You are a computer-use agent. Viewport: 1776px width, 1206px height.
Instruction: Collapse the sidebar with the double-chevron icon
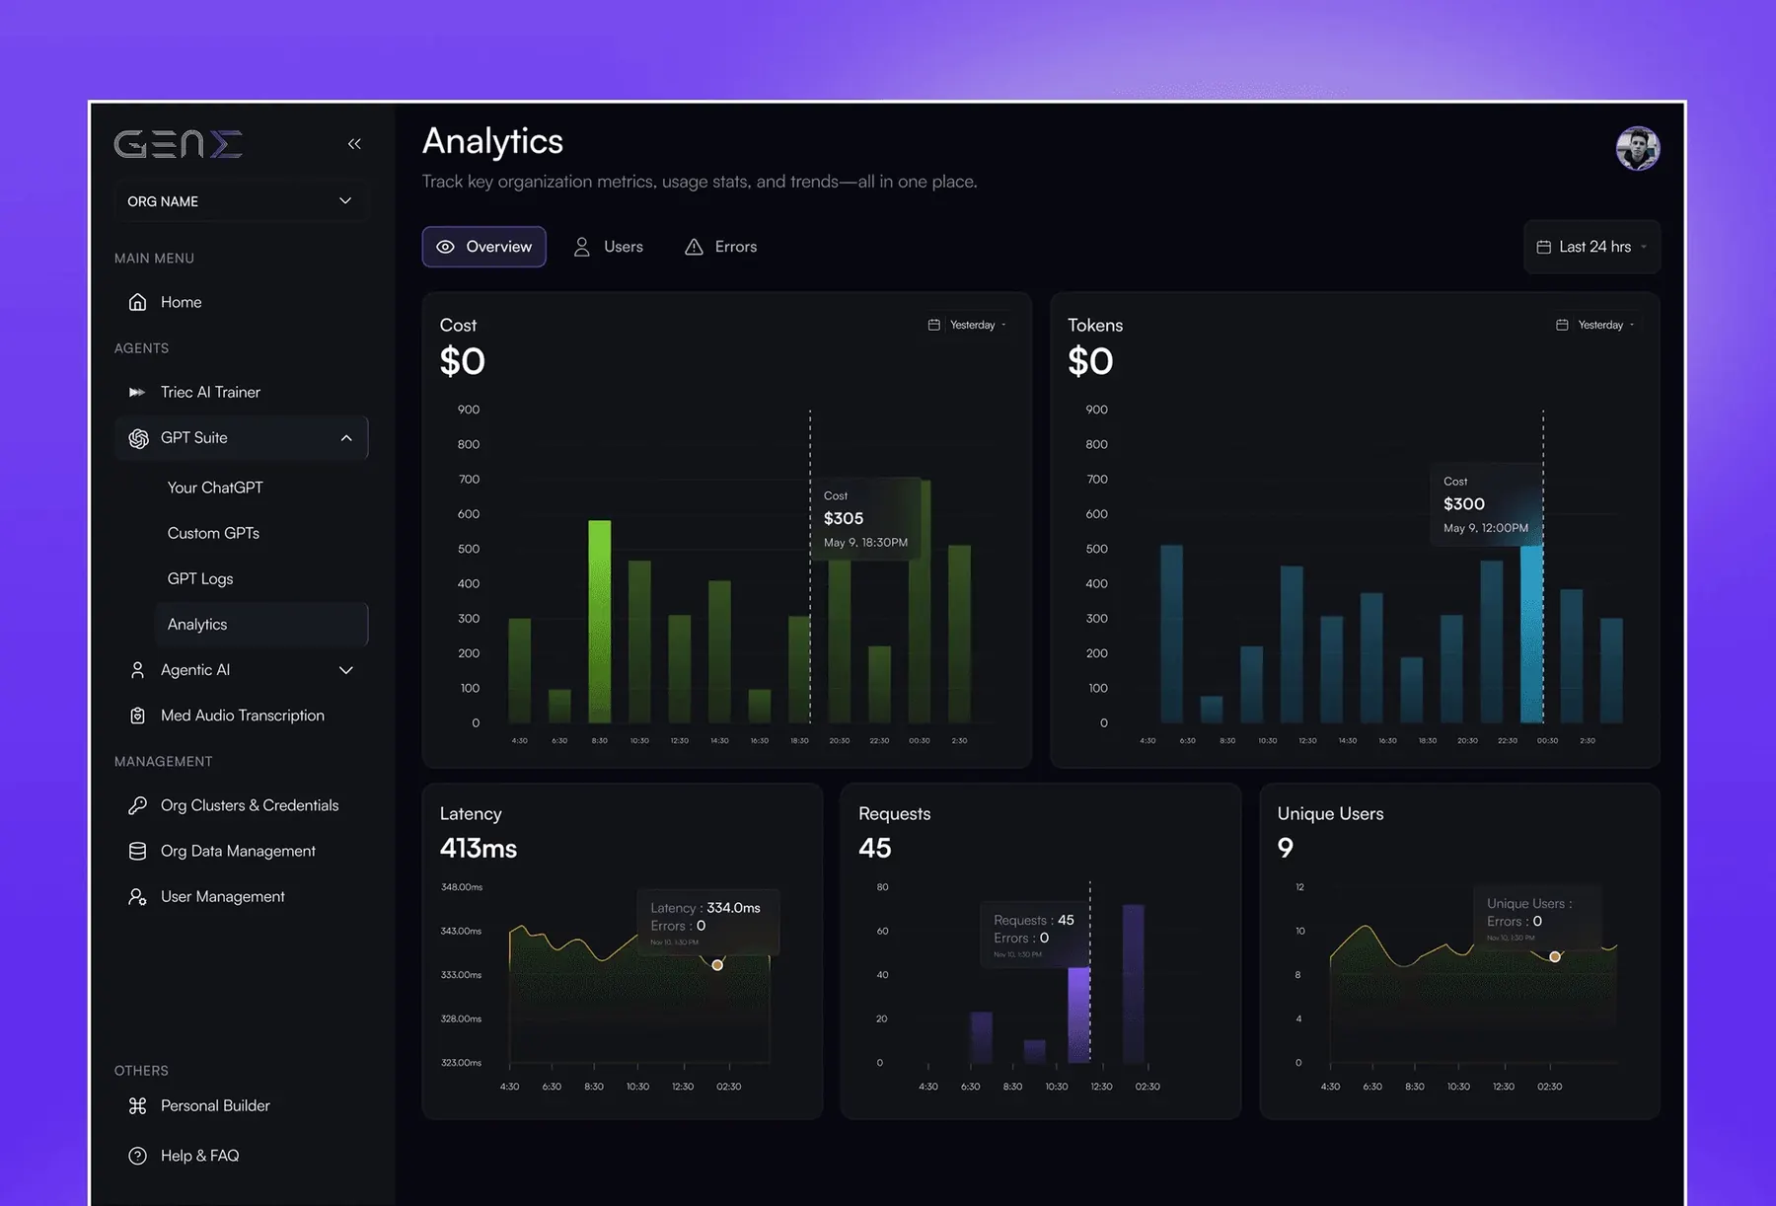(x=354, y=144)
